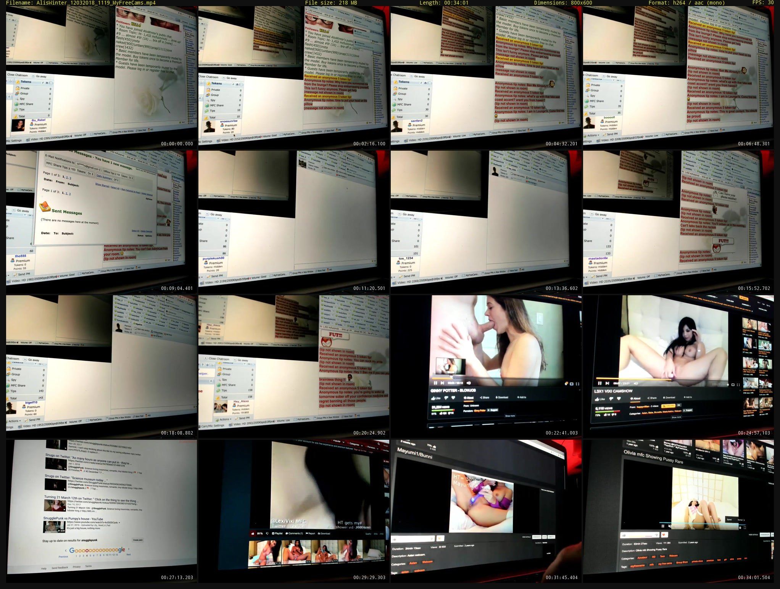
Task: Toggle Go away checkbox in 00:02:16 frame
Action: 223,78
